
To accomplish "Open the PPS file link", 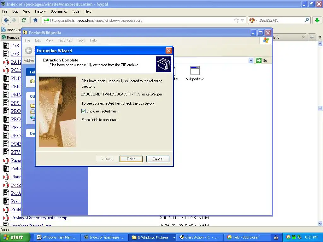I will coord(15,103).
